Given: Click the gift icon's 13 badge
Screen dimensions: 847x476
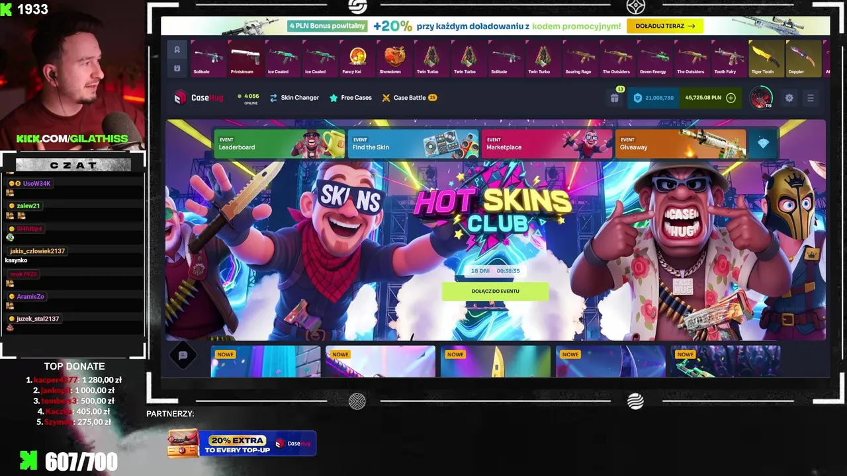Looking at the screenshot, I should [x=620, y=89].
